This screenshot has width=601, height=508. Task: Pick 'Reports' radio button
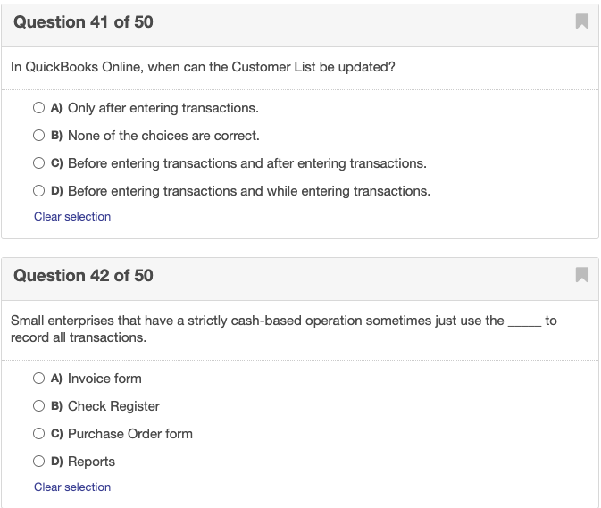tap(38, 461)
